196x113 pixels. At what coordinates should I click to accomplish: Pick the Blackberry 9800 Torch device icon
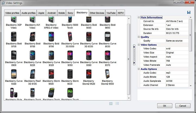(70, 20)
